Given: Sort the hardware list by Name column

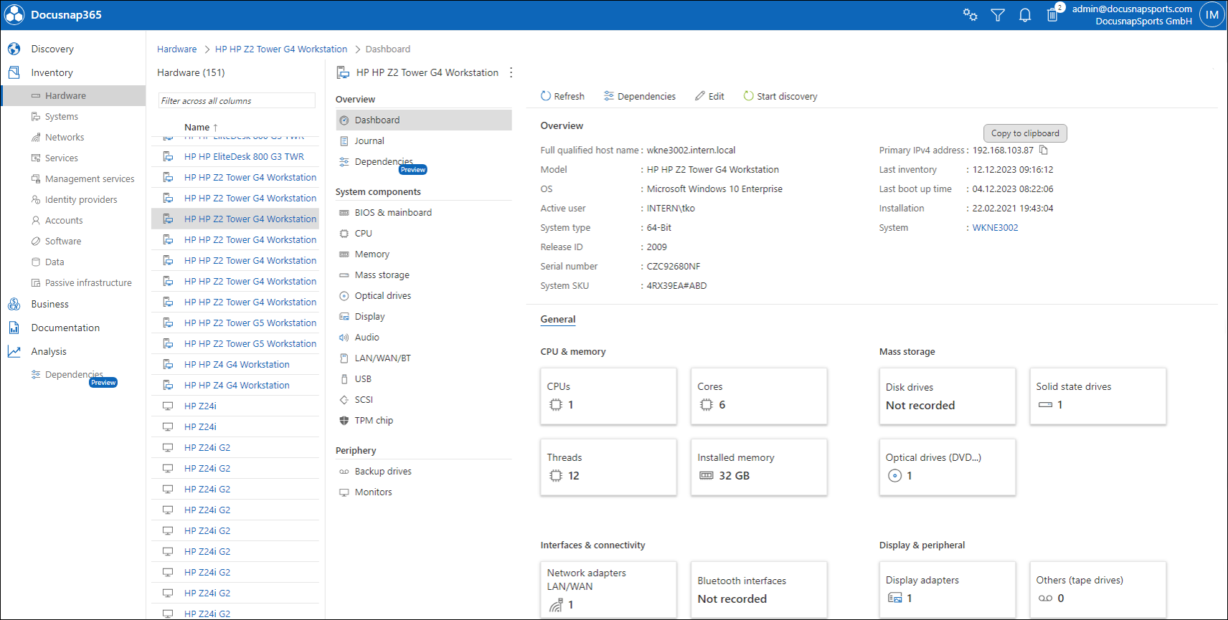Looking at the screenshot, I should 201,127.
